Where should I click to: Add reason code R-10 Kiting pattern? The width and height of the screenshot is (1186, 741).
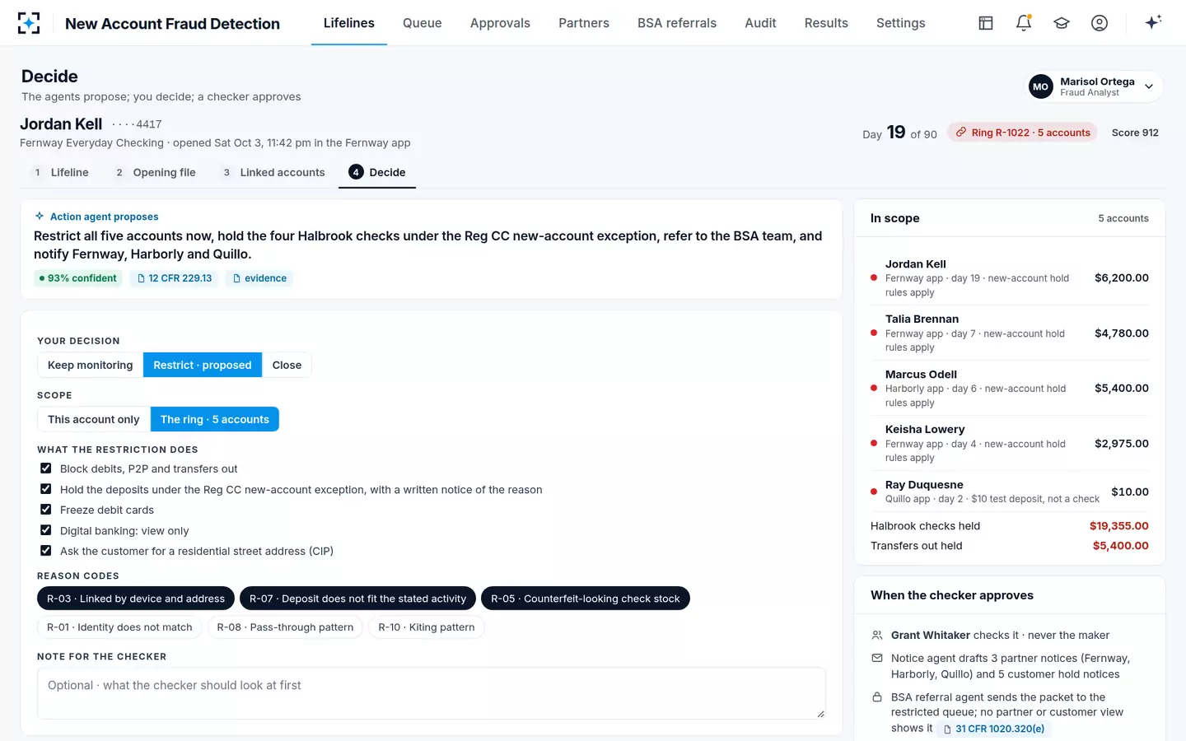click(x=427, y=627)
